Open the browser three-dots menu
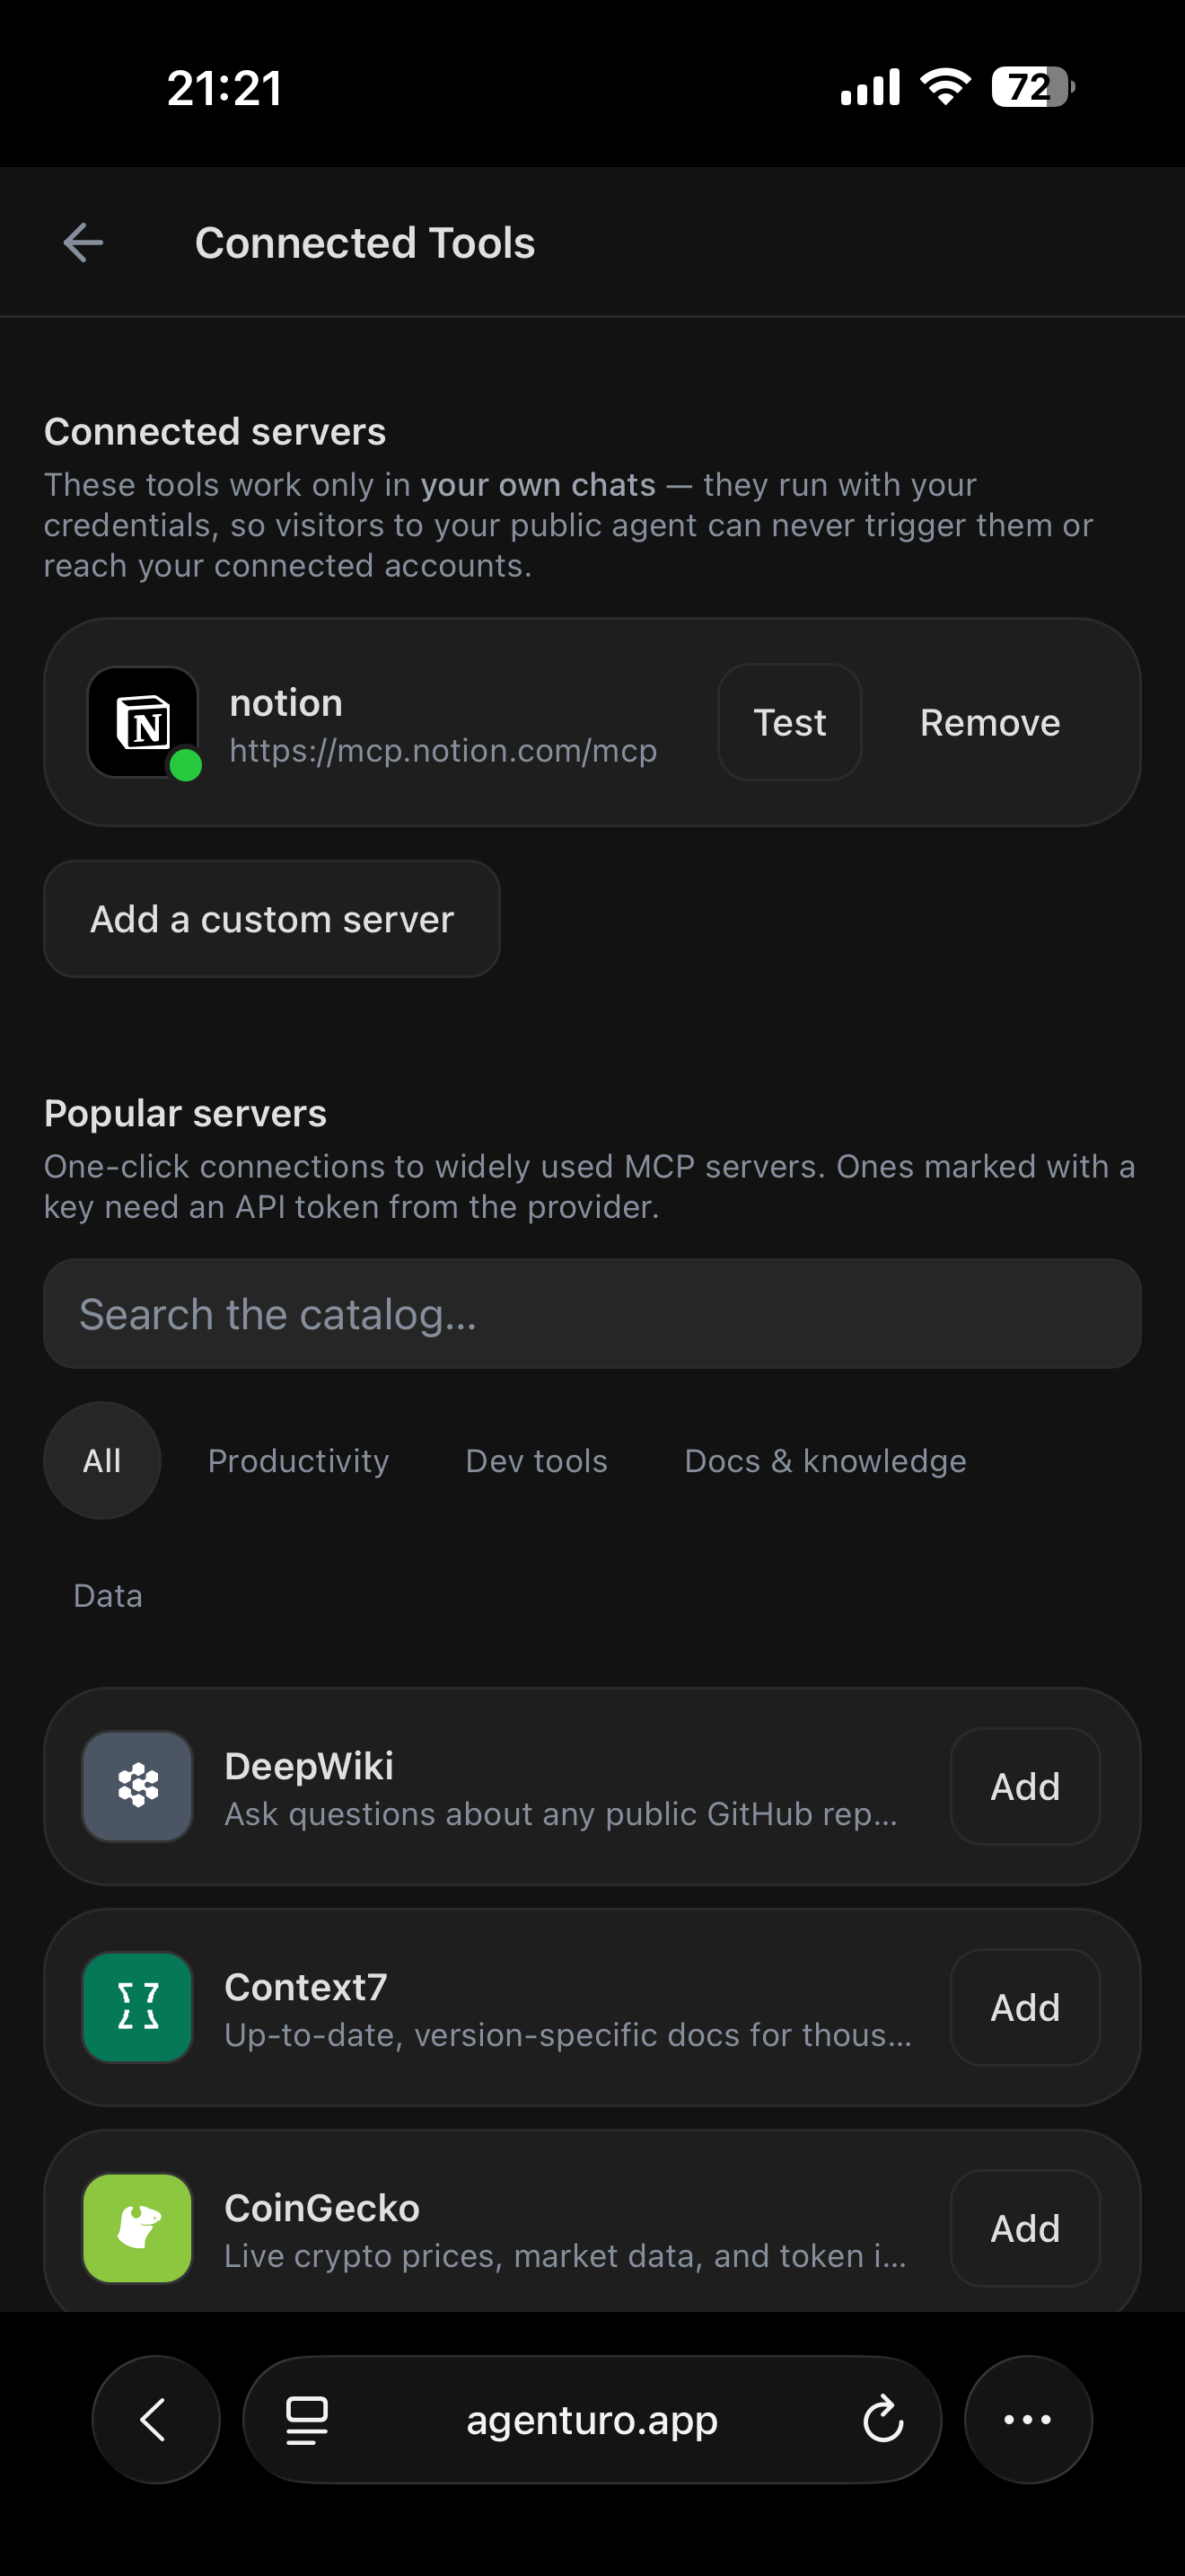The image size is (1185, 2576). tap(1028, 2420)
